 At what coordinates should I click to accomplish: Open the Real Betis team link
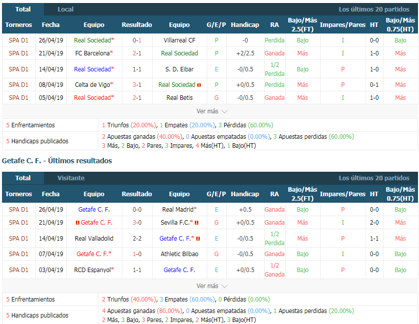point(179,98)
